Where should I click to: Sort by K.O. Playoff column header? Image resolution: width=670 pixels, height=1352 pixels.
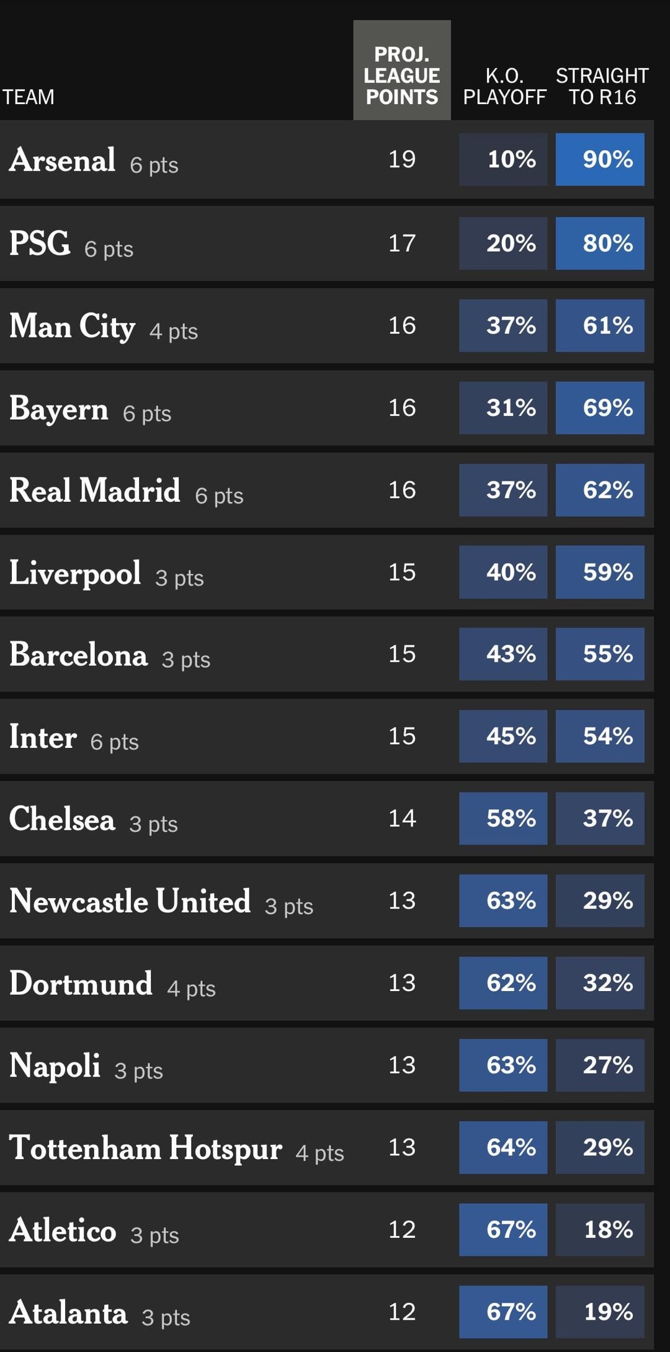click(x=504, y=86)
